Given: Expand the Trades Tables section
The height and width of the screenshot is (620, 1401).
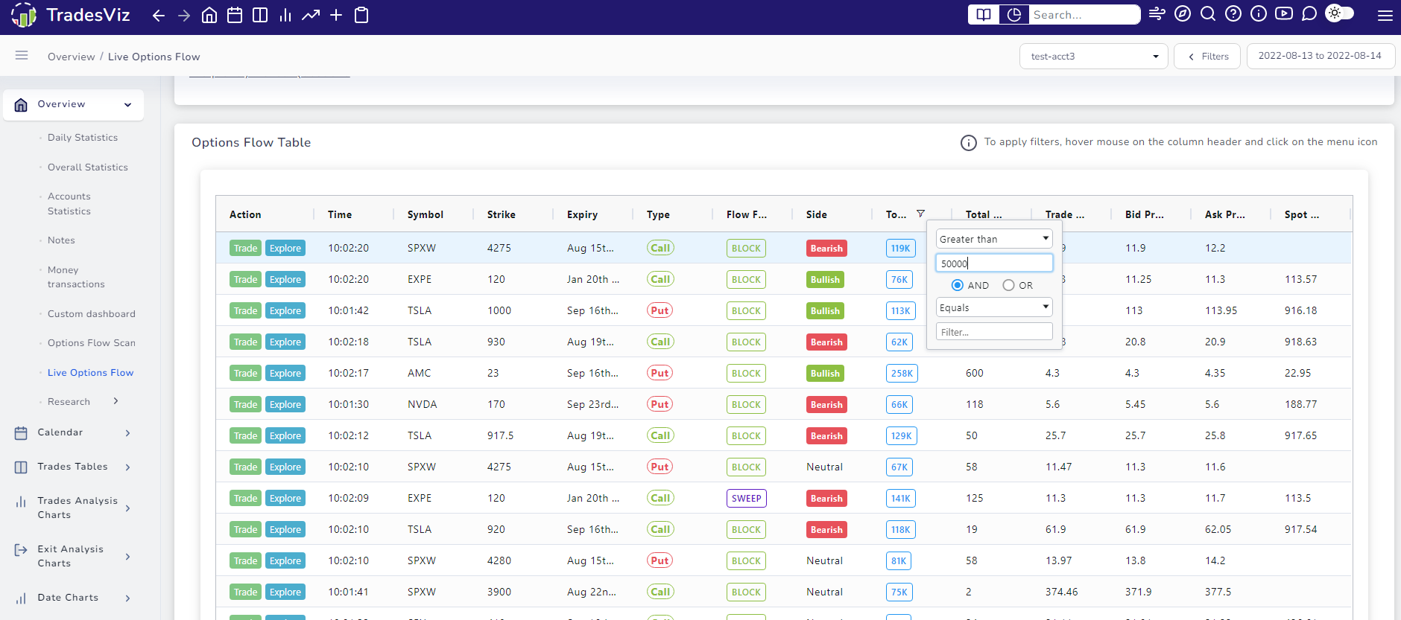Looking at the screenshot, I should tap(128, 467).
